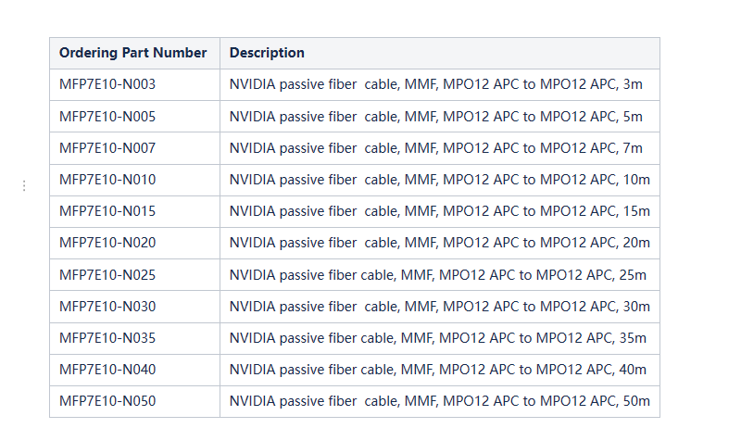The height and width of the screenshot is (428, 741).
Task: Select part number MFP7E10-N010
Action: [107, 180]
